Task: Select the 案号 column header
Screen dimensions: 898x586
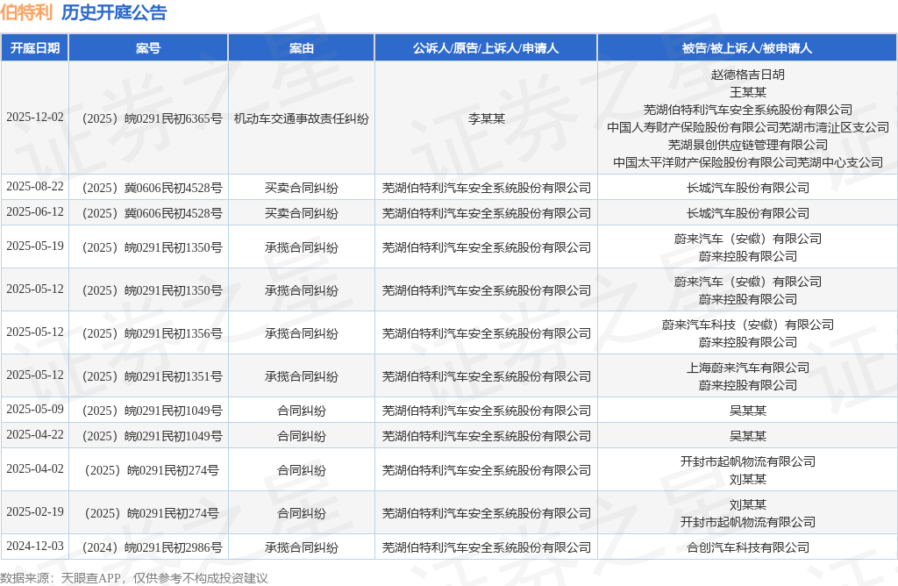Action: point(148,48)
